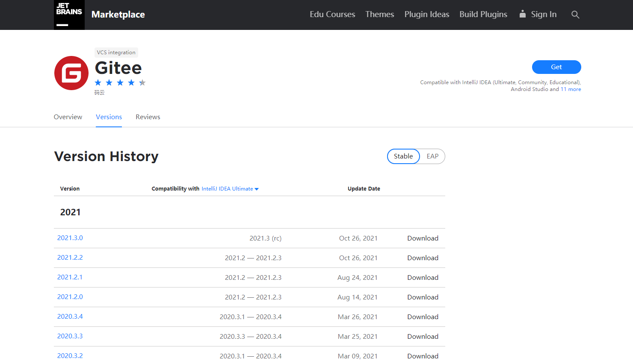The width and height of the screenshot is (633, 361).
Task: Download version 2020.3.3
Action: point(423,337)
